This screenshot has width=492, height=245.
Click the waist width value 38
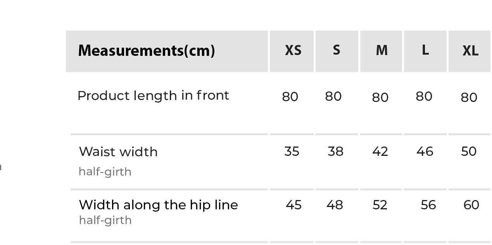click(x=335, y=152)
